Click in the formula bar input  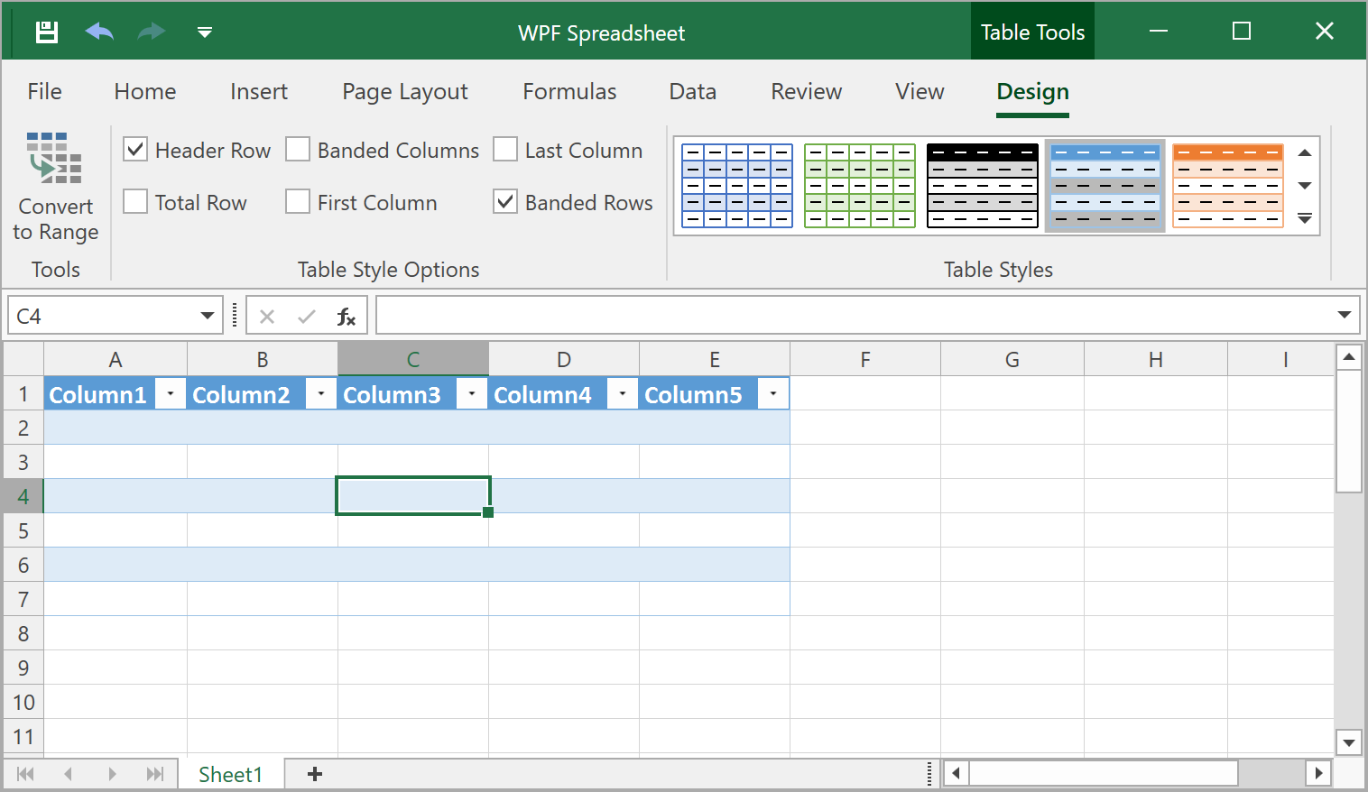(x=853, y=316)
